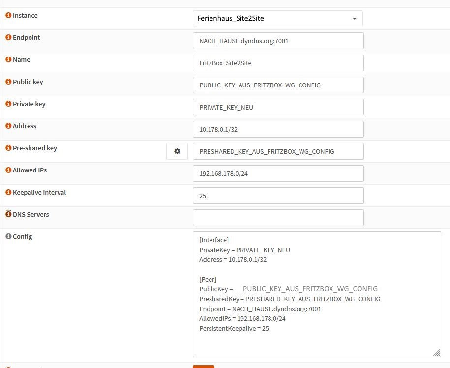Click the gray info icon next to Config
Viewport: 450px width, 368px height.
[8, 237]
